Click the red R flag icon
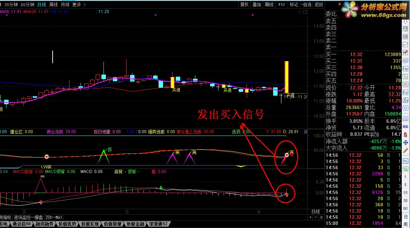The height and width of the screenshot is (228, 410). pos(339,4)
